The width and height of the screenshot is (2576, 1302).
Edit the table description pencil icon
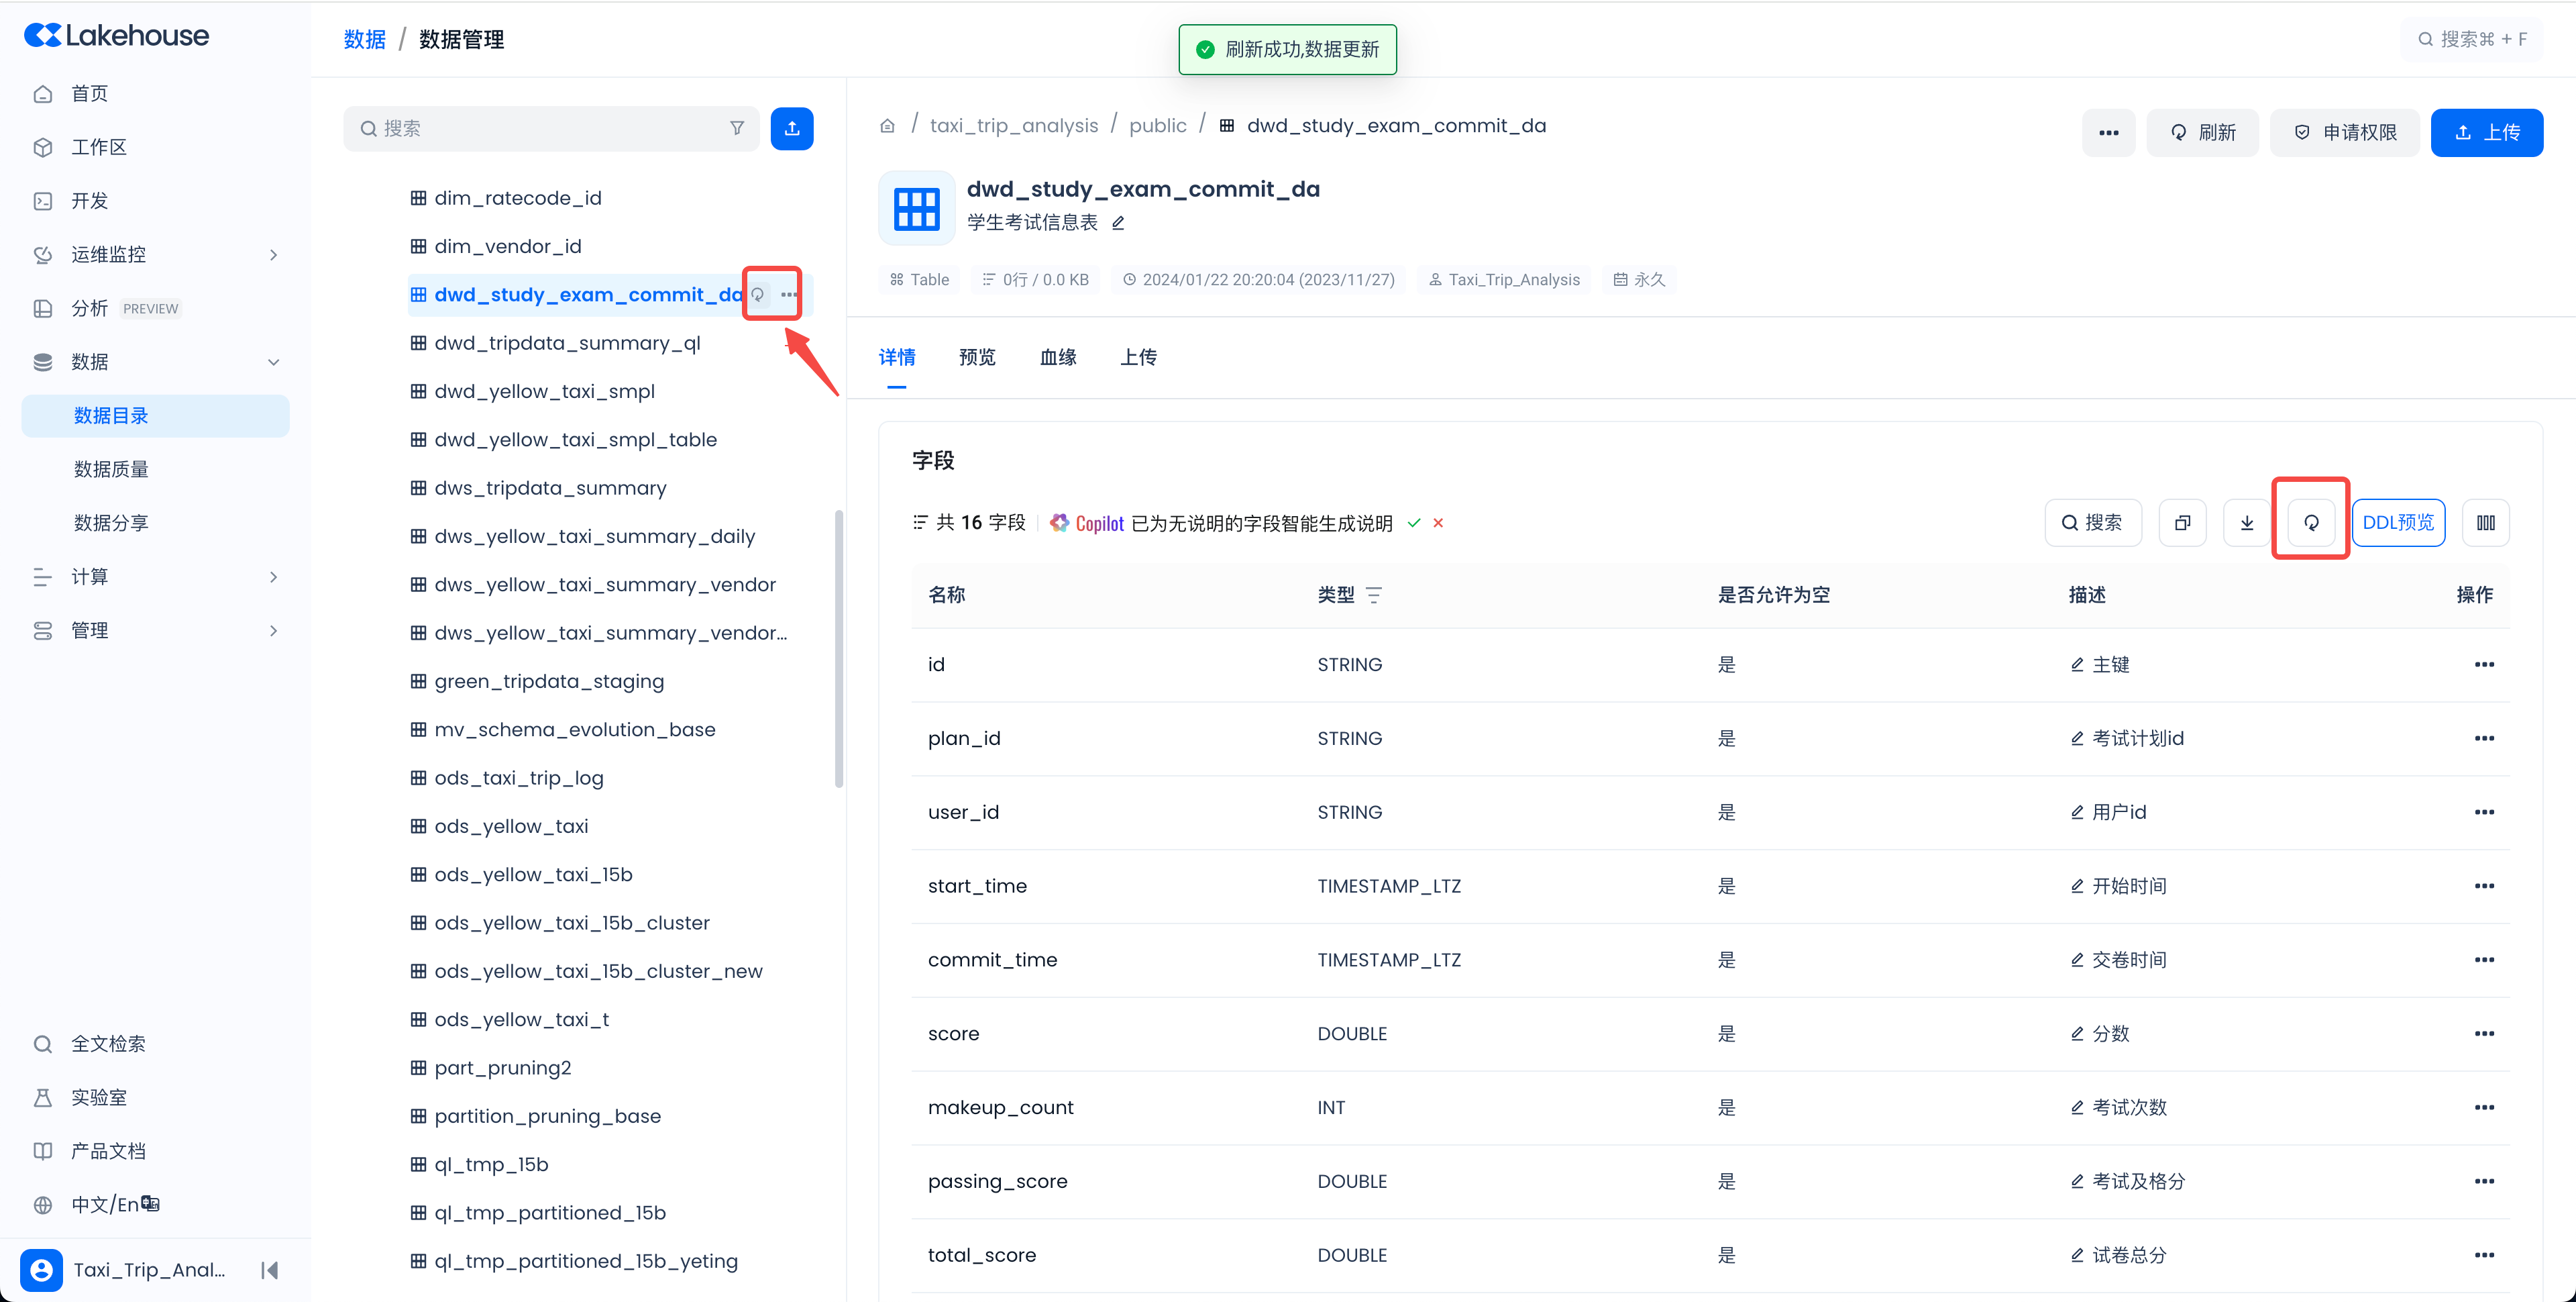tap(1118, 222)
